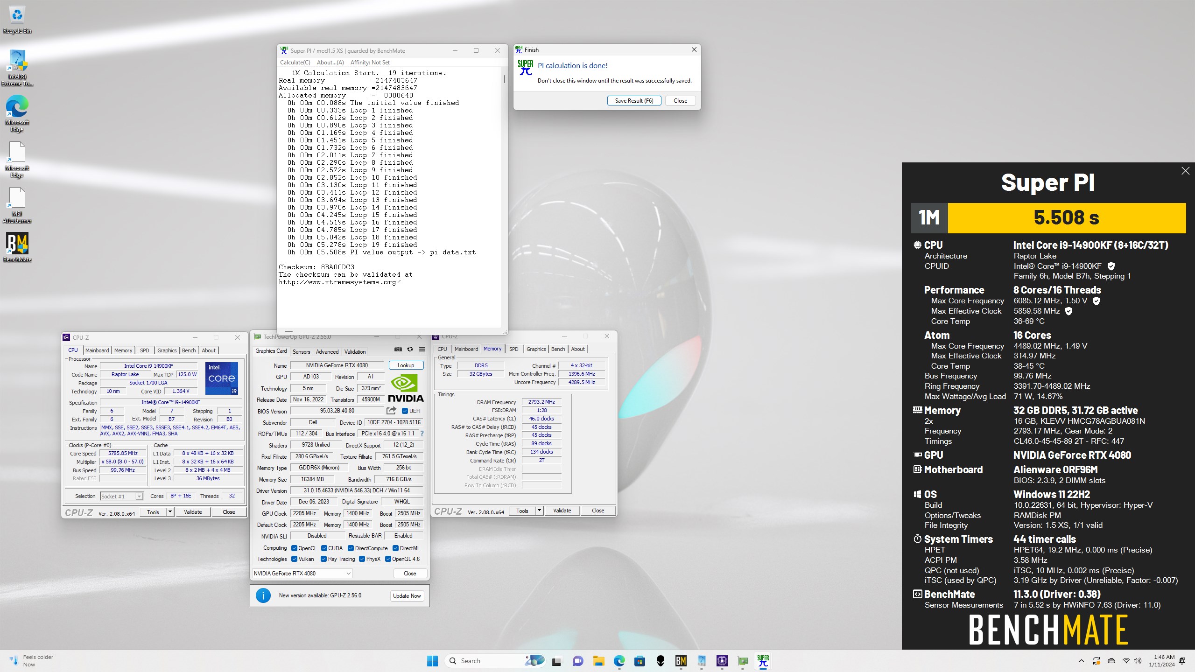
Task: Click BenchMate taskbar icon
Action: click(x=681, y=661)
